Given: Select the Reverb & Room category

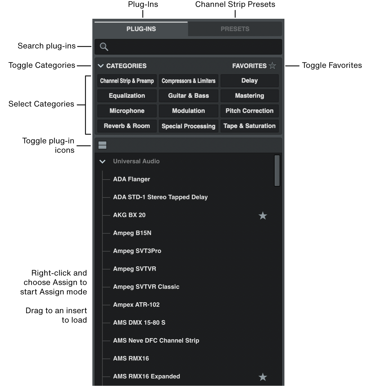Looking at the screenshot, I should (127, 126).
